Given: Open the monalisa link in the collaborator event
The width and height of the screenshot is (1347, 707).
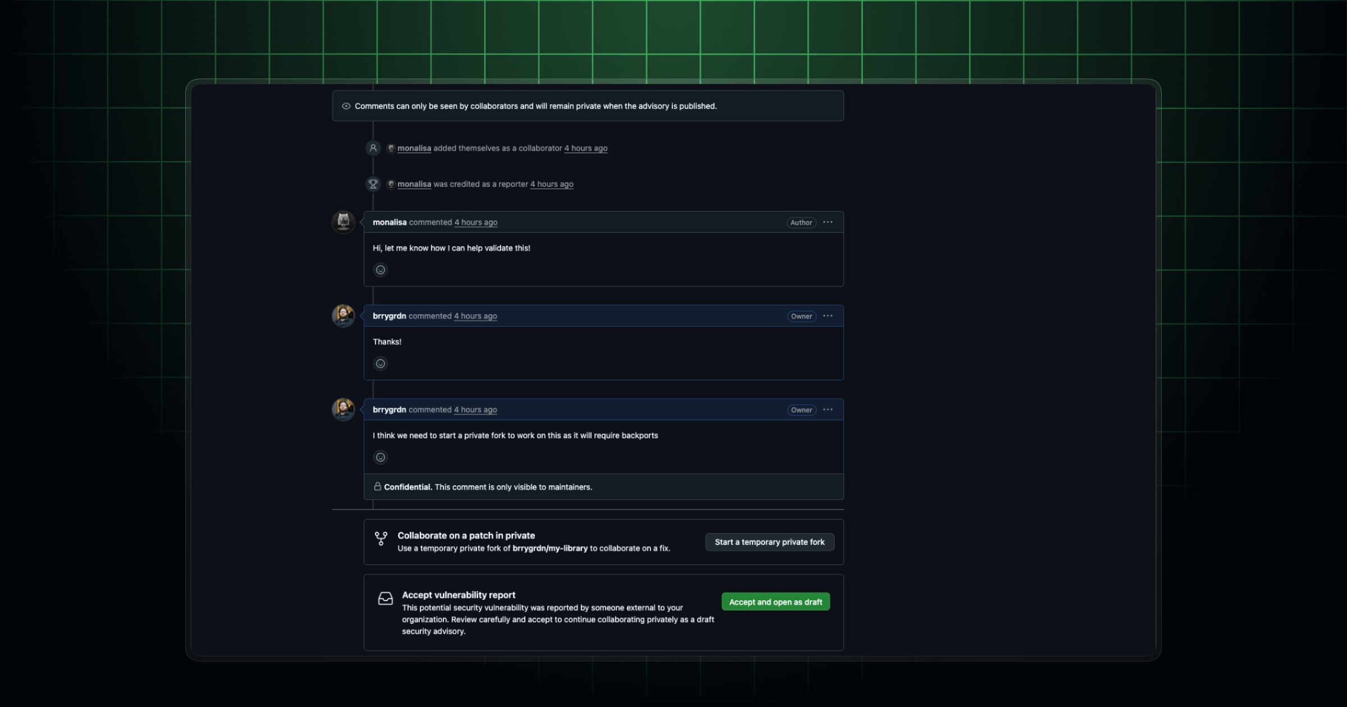Looking at the screenshot, I should point(414,148).
